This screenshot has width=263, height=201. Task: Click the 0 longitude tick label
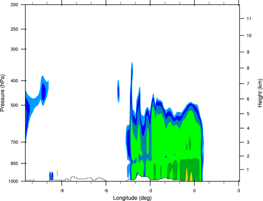194,191
